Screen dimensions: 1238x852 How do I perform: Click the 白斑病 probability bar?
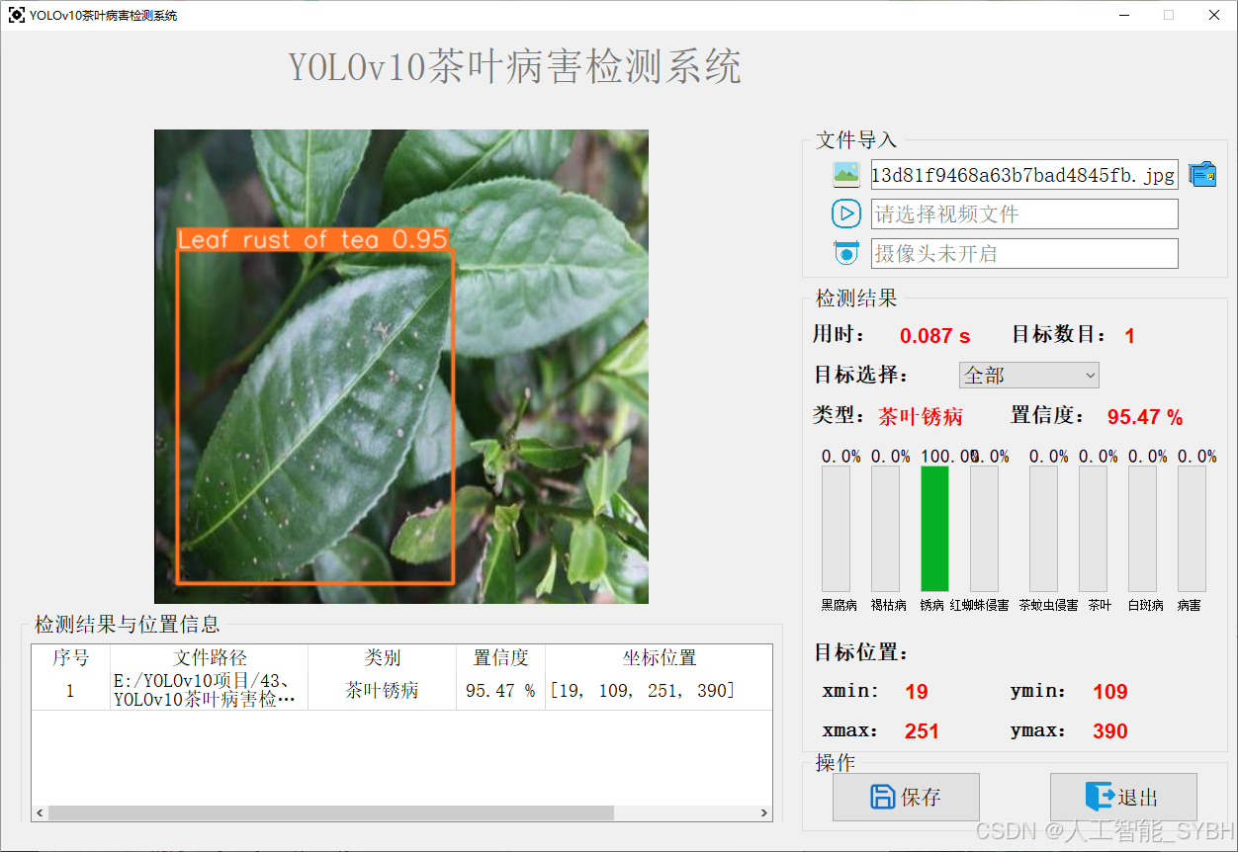pyautogui.click(x=1142, y=529)
